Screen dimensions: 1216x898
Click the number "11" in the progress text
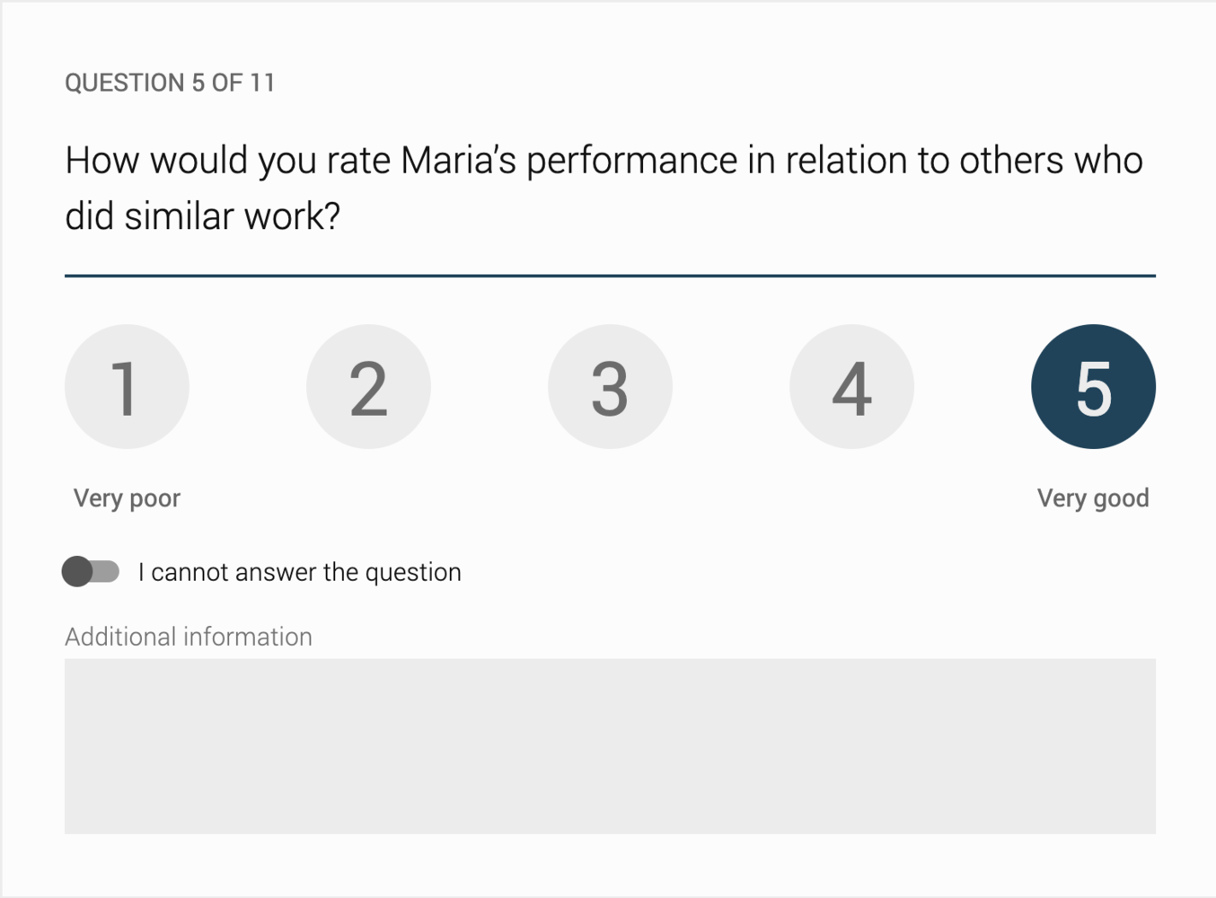pyautogui.click(x=262, y=83)
